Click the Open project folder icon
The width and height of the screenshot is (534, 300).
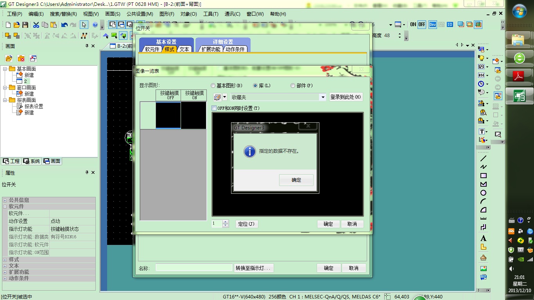click(16, 25)
